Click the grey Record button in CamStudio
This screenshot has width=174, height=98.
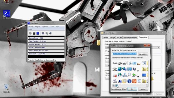tap(30, 33)
